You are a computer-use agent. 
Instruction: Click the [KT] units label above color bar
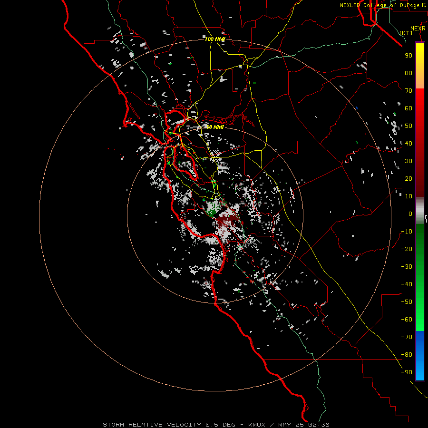[406, 33]
